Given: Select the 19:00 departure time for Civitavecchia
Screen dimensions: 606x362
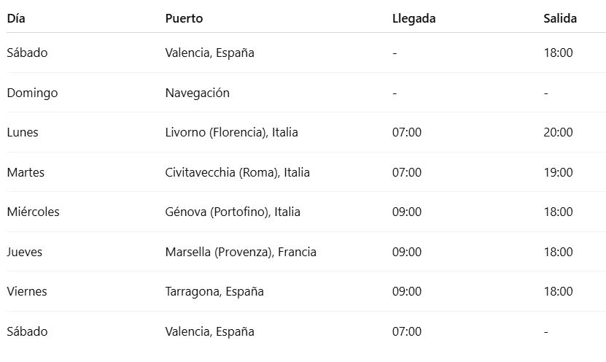Looking at the screenshot, I should click(558, 172).
